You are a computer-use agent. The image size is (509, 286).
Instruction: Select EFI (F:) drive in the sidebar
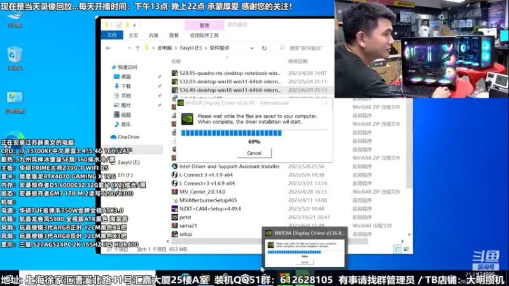click(125, 175)
